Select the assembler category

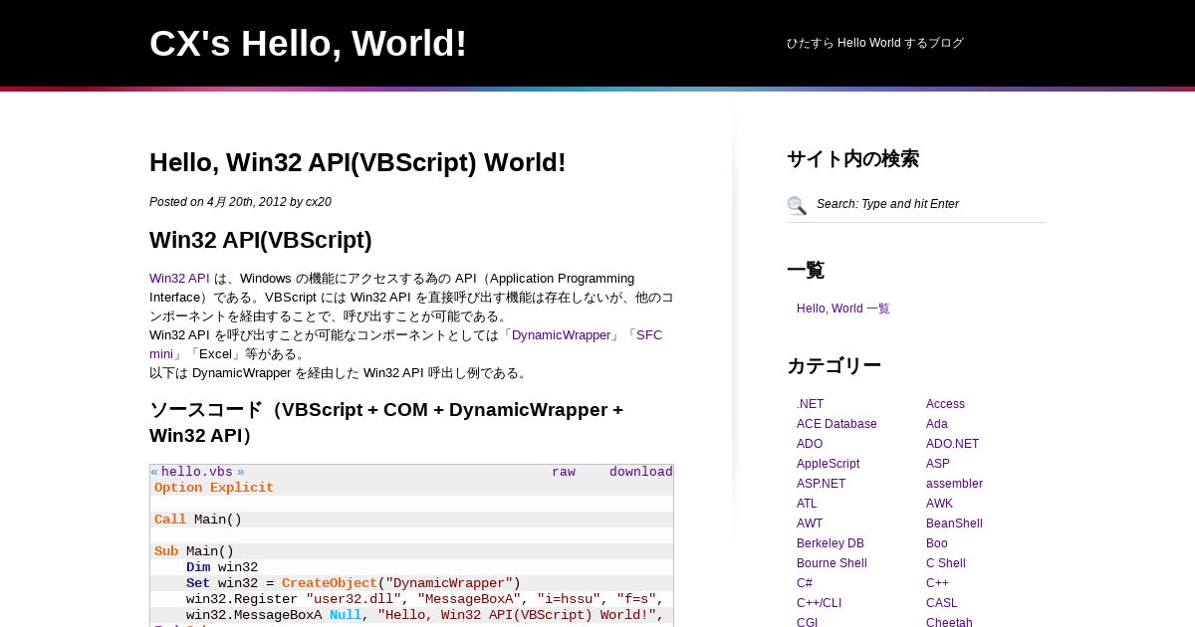click(954, 484)
